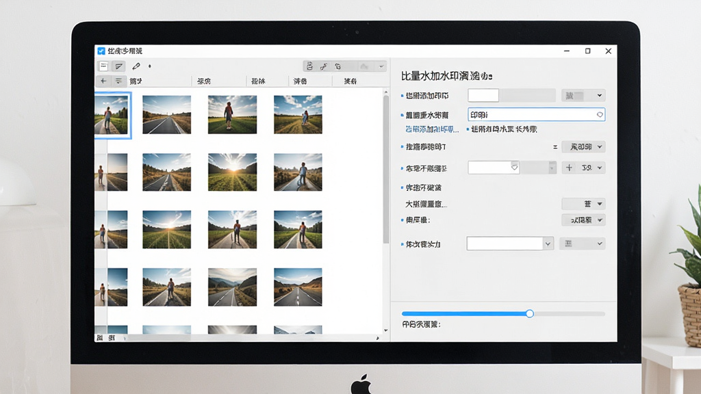The width and height of the screenshot is (701, 394).
Task: Select first-row thumbnail of empty road under blue sky
Action: (x=167, y=114)
